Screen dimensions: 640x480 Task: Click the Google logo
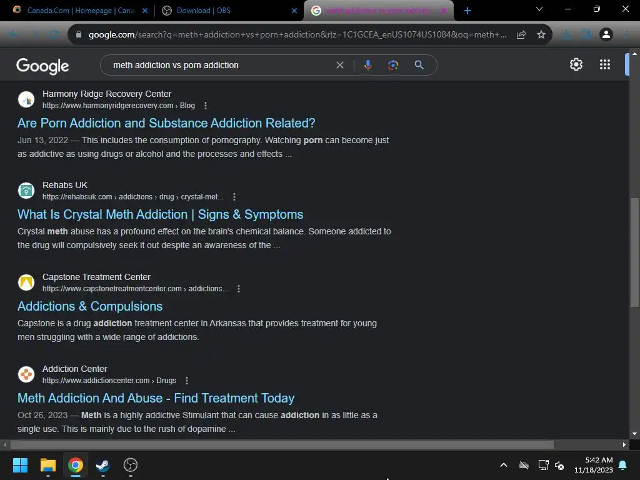pyautogui.click(x=42, y=66)
